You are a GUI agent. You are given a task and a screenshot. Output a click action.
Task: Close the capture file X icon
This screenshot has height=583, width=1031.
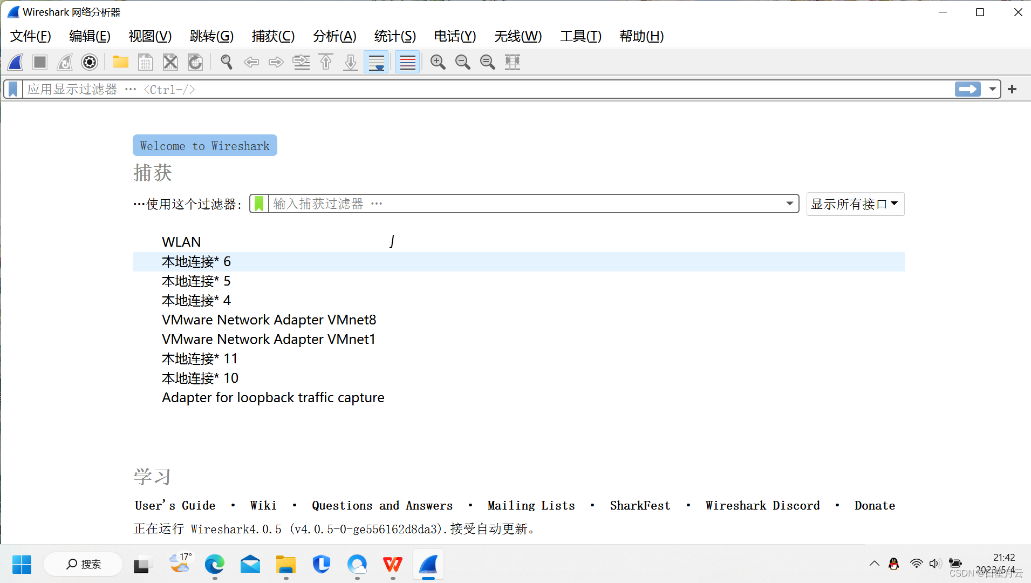(x=170, y=62)
